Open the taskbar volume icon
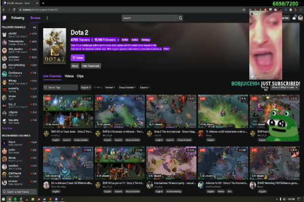 (284, 199)
